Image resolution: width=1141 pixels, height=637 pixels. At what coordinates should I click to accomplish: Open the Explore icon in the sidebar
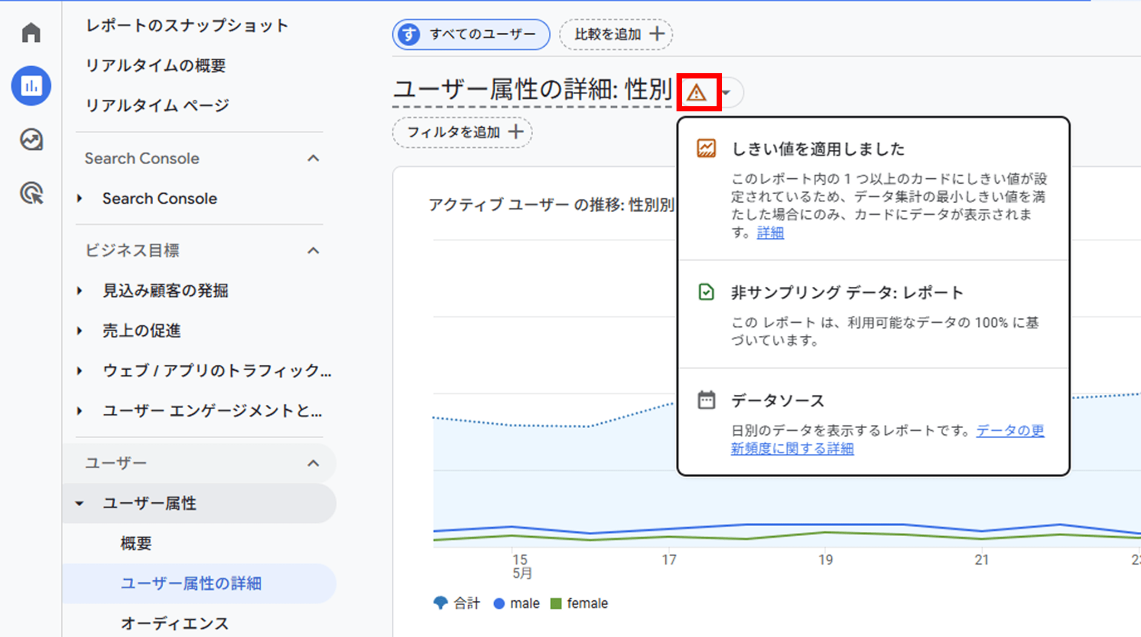[31, 139]
